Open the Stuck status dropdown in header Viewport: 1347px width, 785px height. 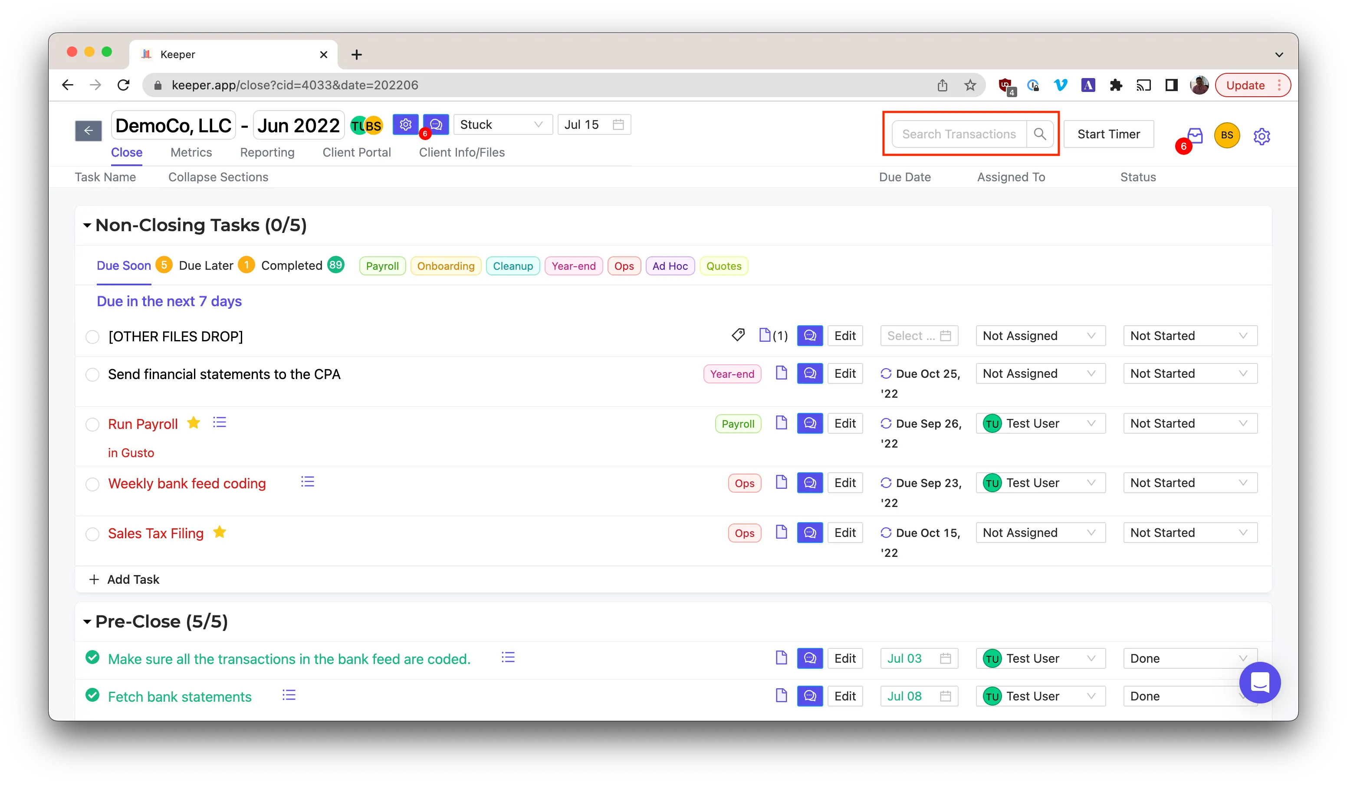pyautogui.click(x=503, y=124)
